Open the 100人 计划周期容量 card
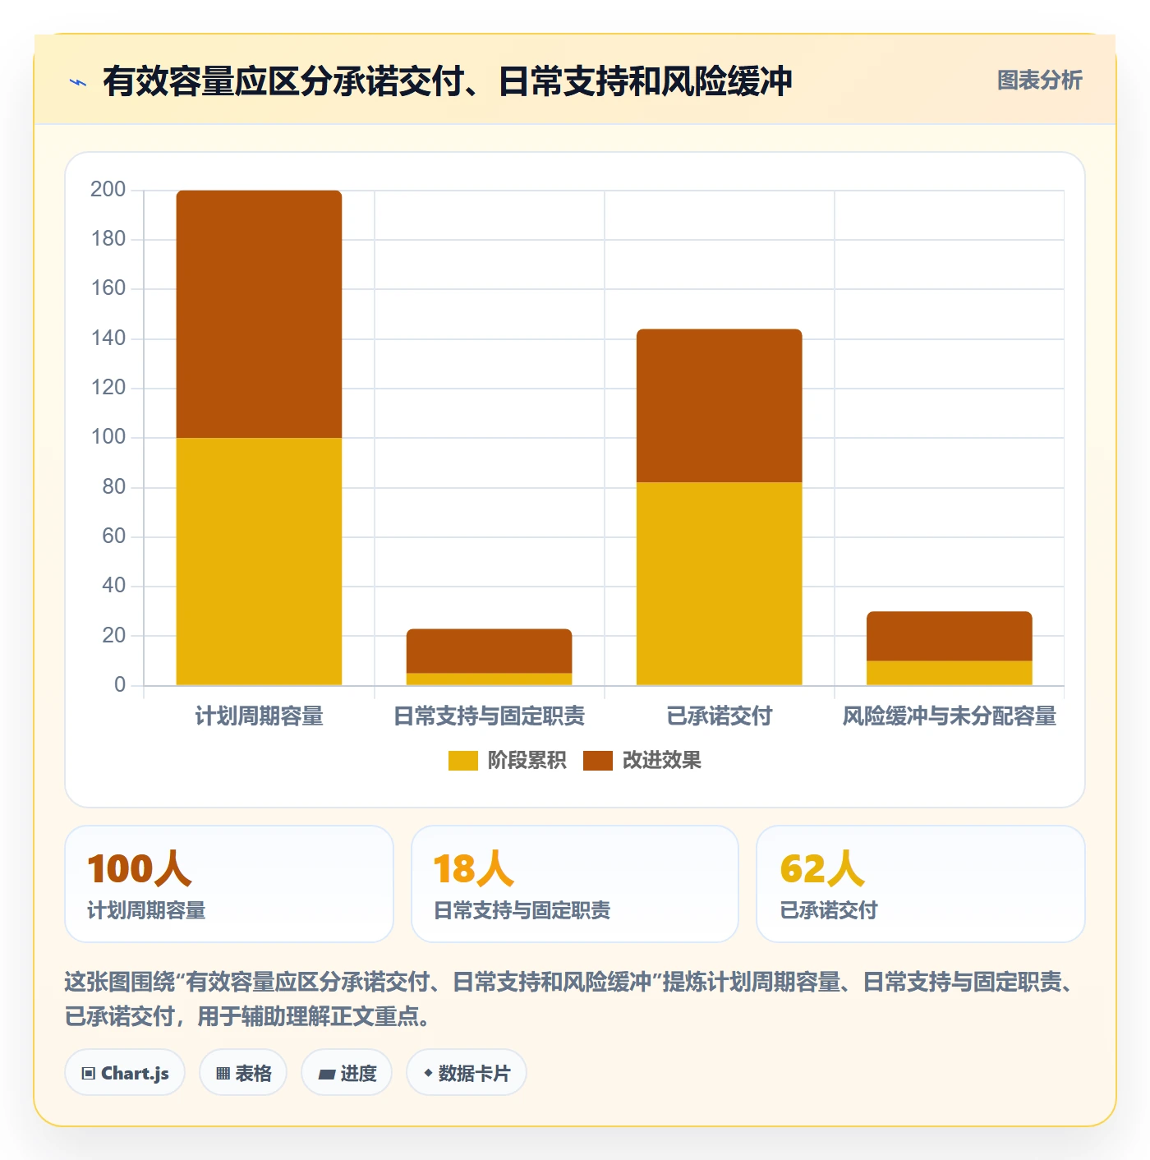The width and height of the screenshot is (1150, 1160). tap(229, 884)
